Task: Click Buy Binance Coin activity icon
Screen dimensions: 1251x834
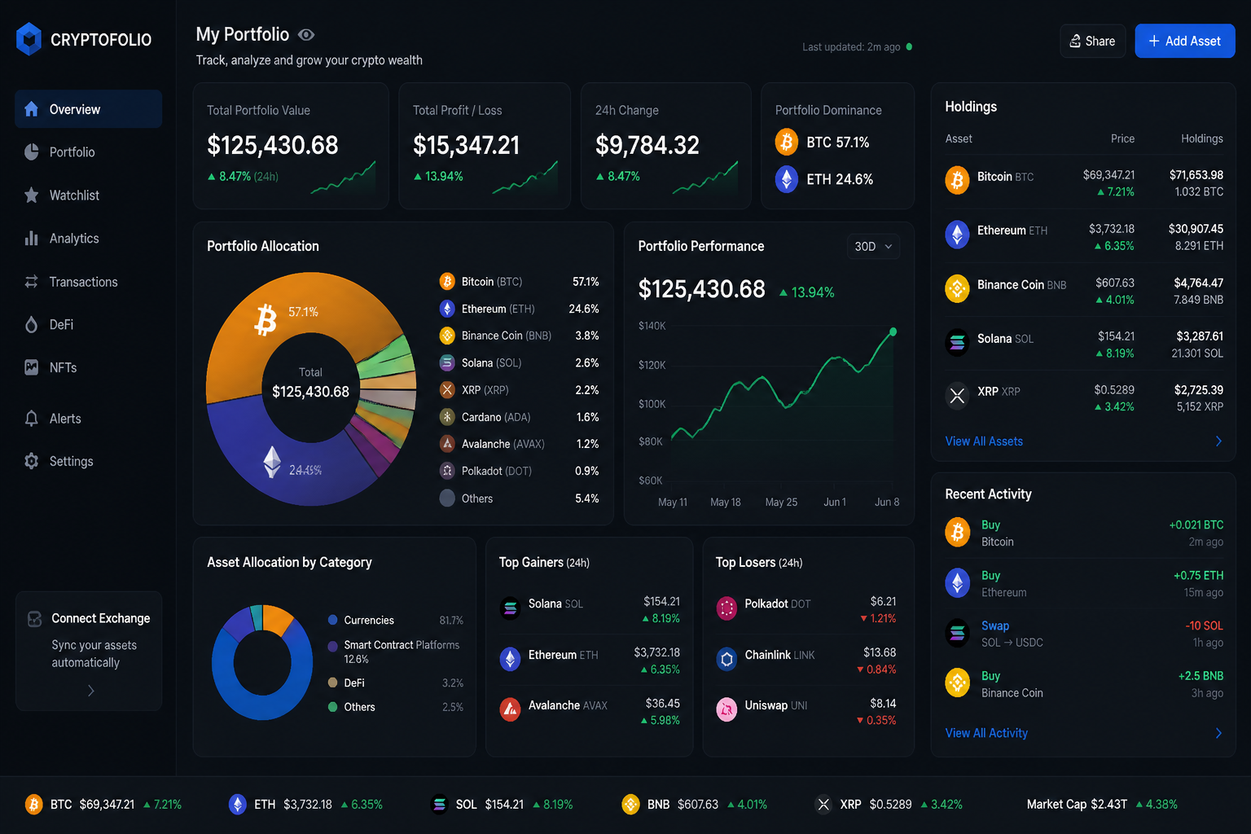Action: coord(957,683)
